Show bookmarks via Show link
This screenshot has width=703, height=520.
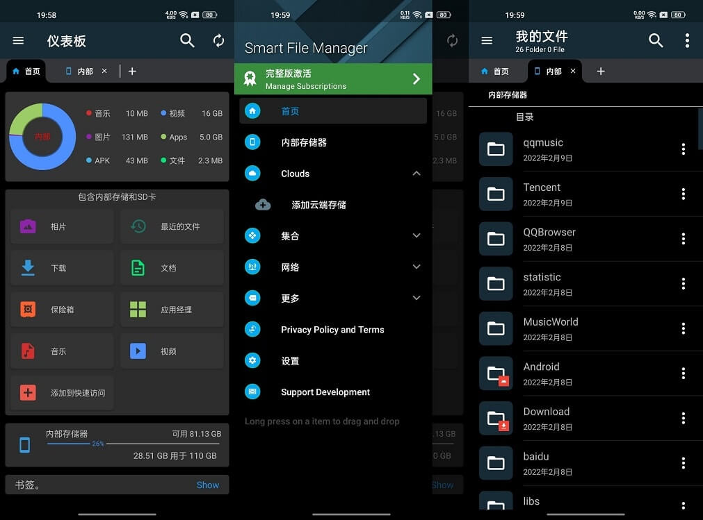208,485
